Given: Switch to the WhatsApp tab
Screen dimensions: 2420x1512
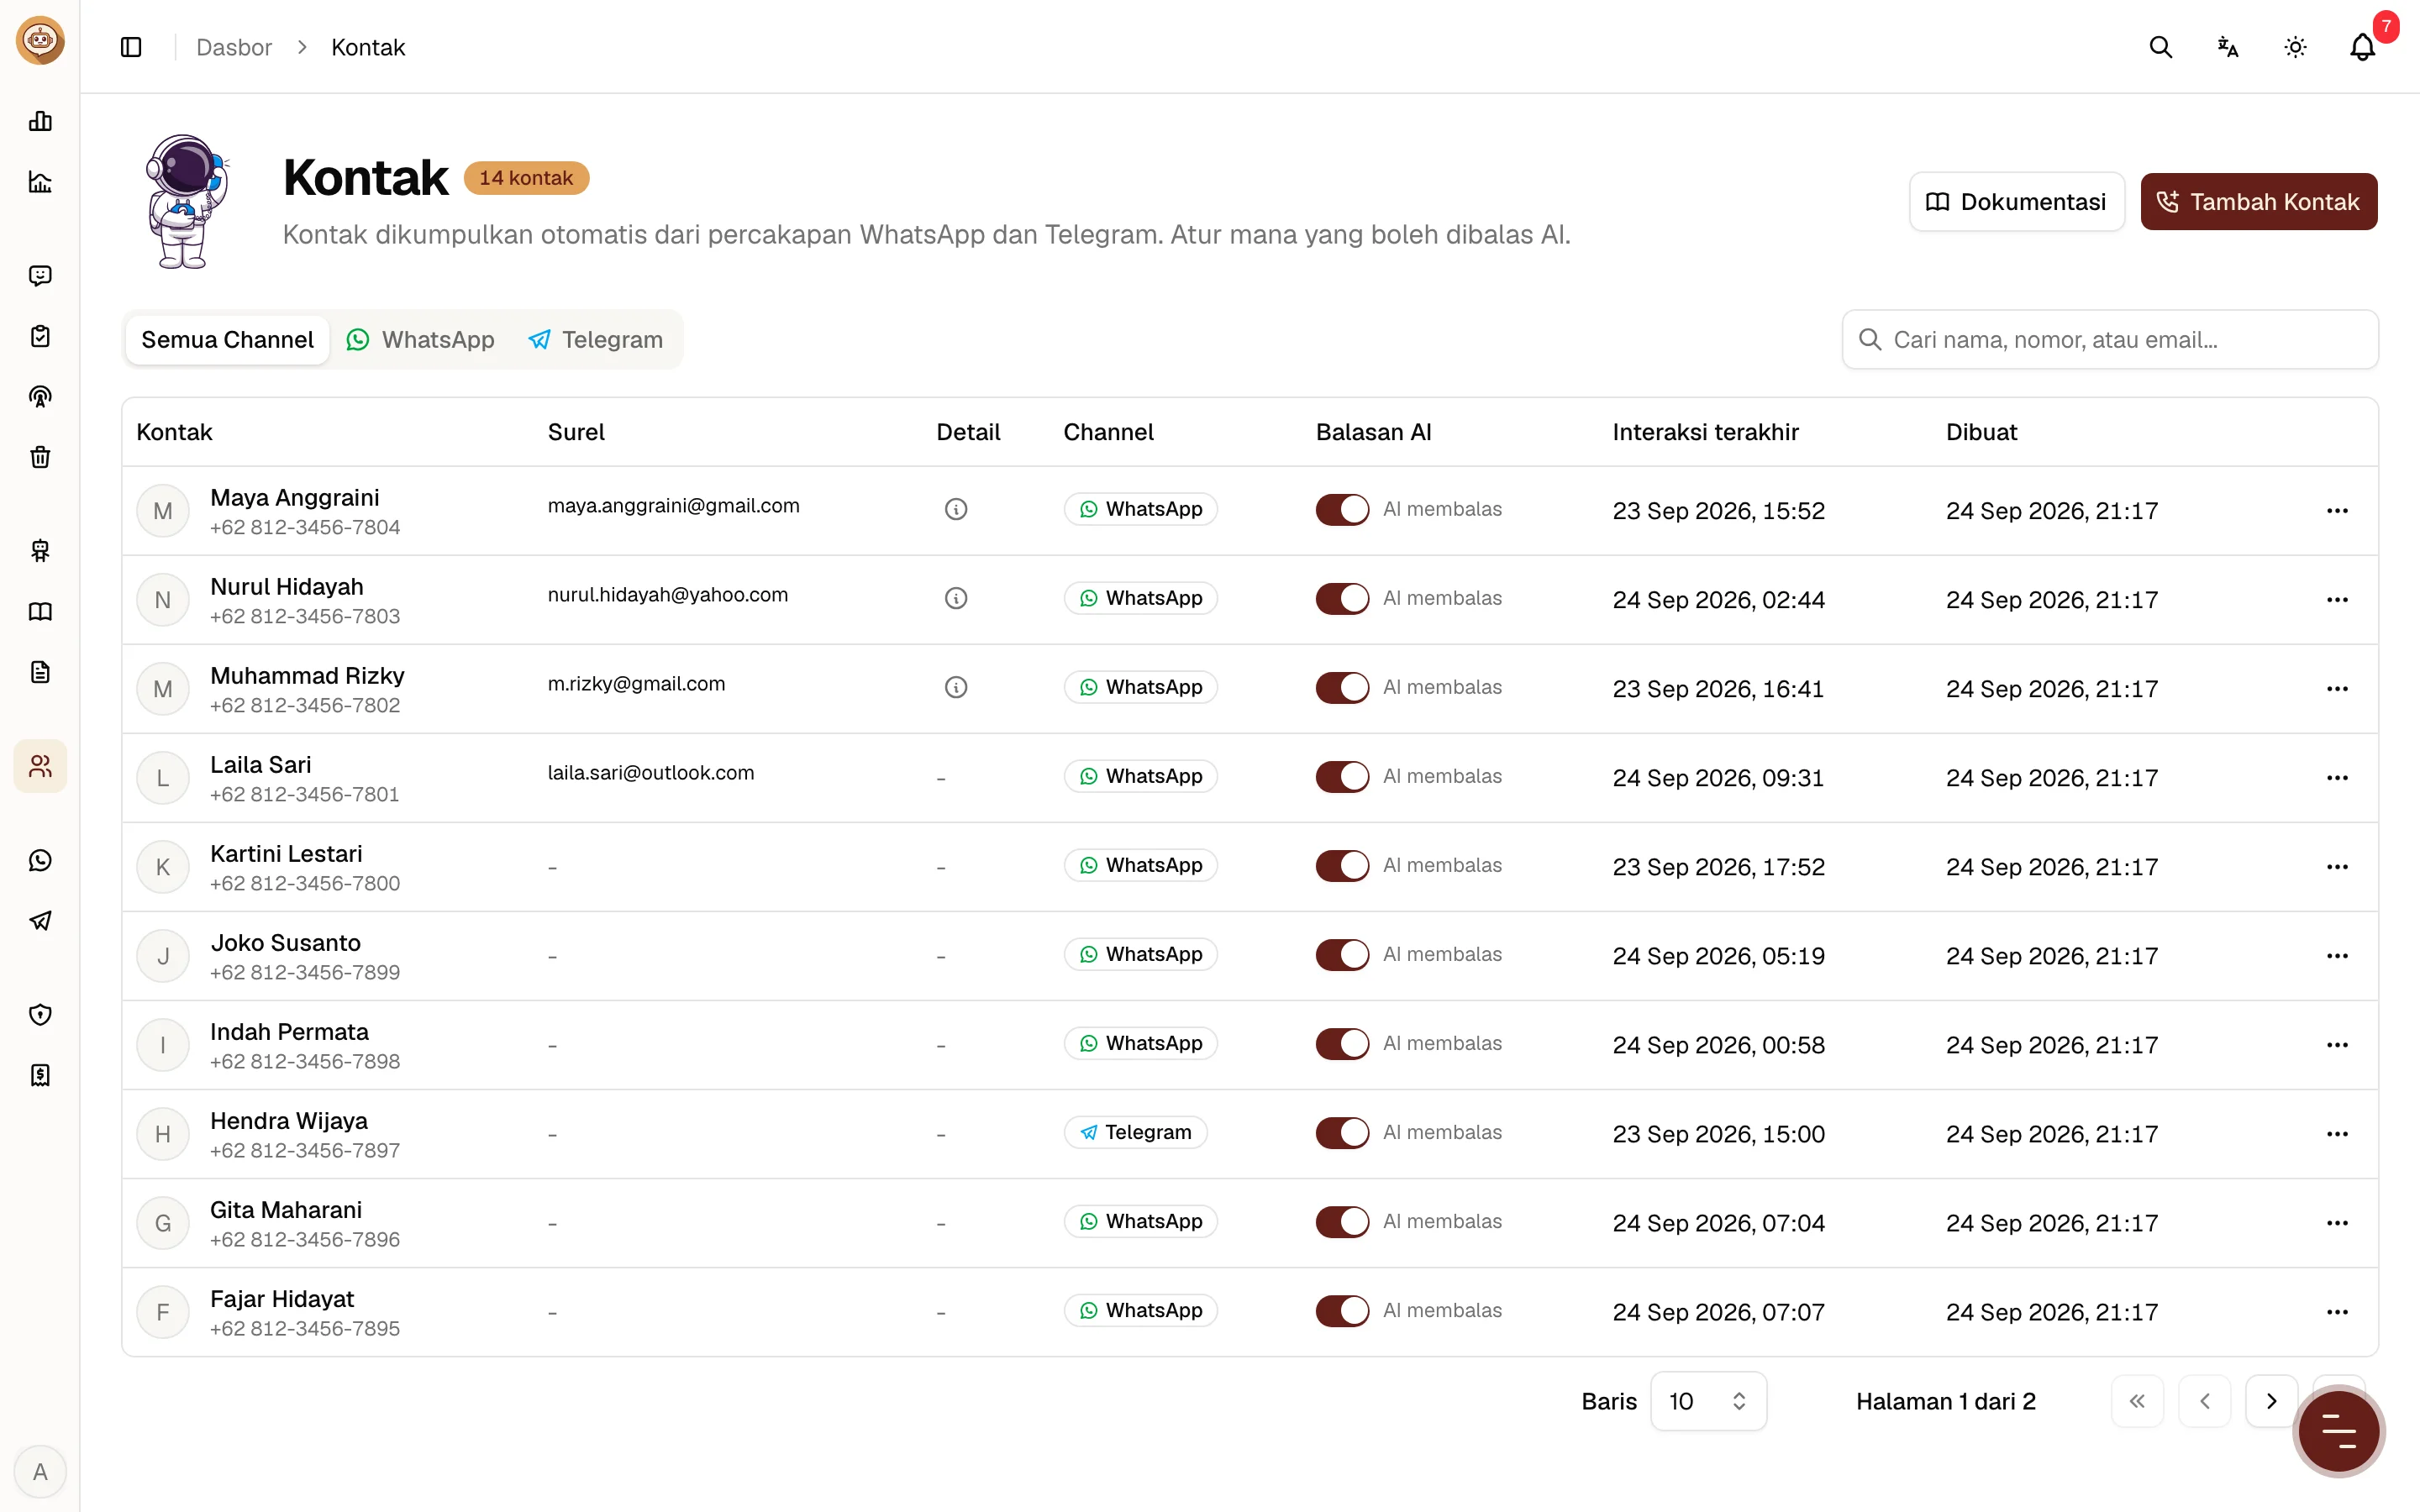Looking at the screenshot, I should [420, 340].
